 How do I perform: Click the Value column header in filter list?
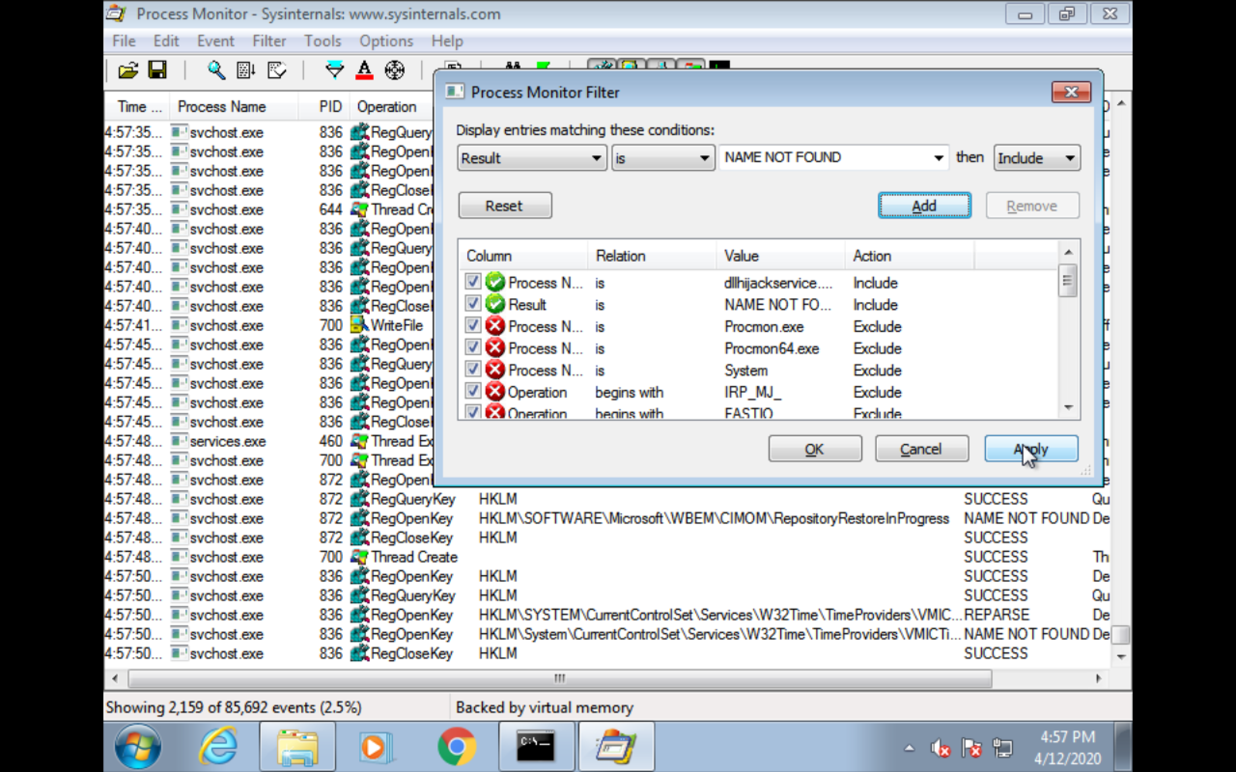click(780, 255)
